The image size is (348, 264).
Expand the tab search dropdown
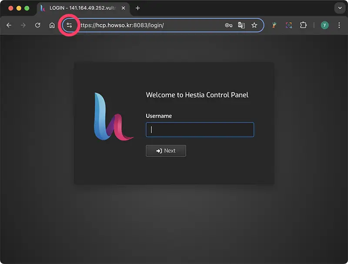[340, 8]
